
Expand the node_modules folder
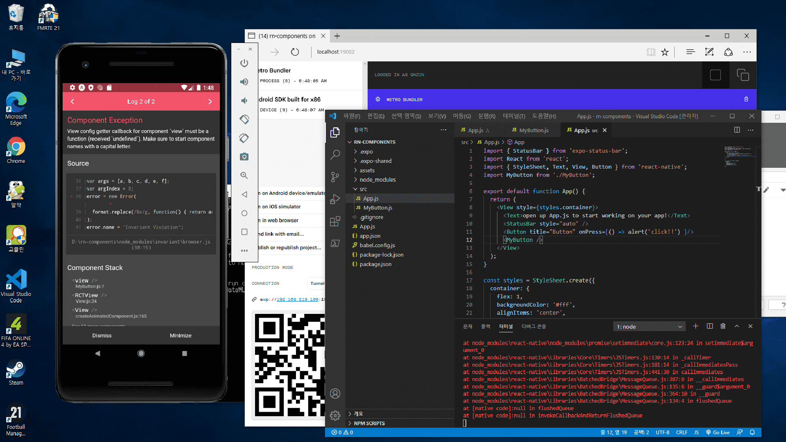pos(377,180)
